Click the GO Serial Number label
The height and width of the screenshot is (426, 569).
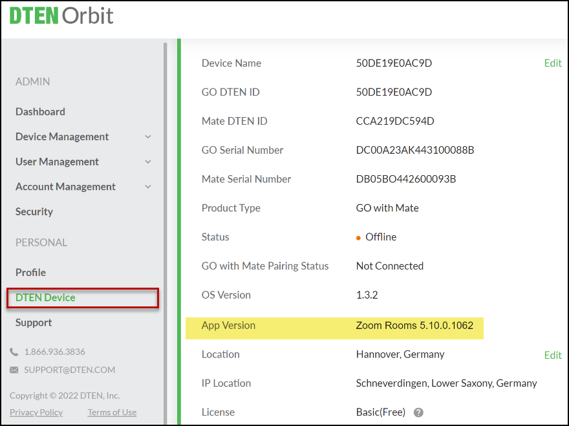242,150
